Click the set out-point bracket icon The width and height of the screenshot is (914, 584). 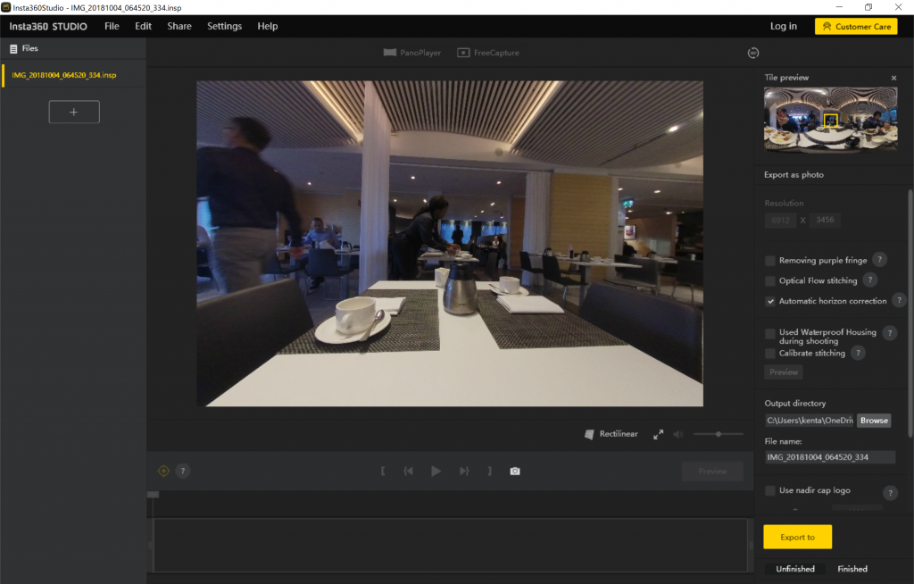coord(489,471)
